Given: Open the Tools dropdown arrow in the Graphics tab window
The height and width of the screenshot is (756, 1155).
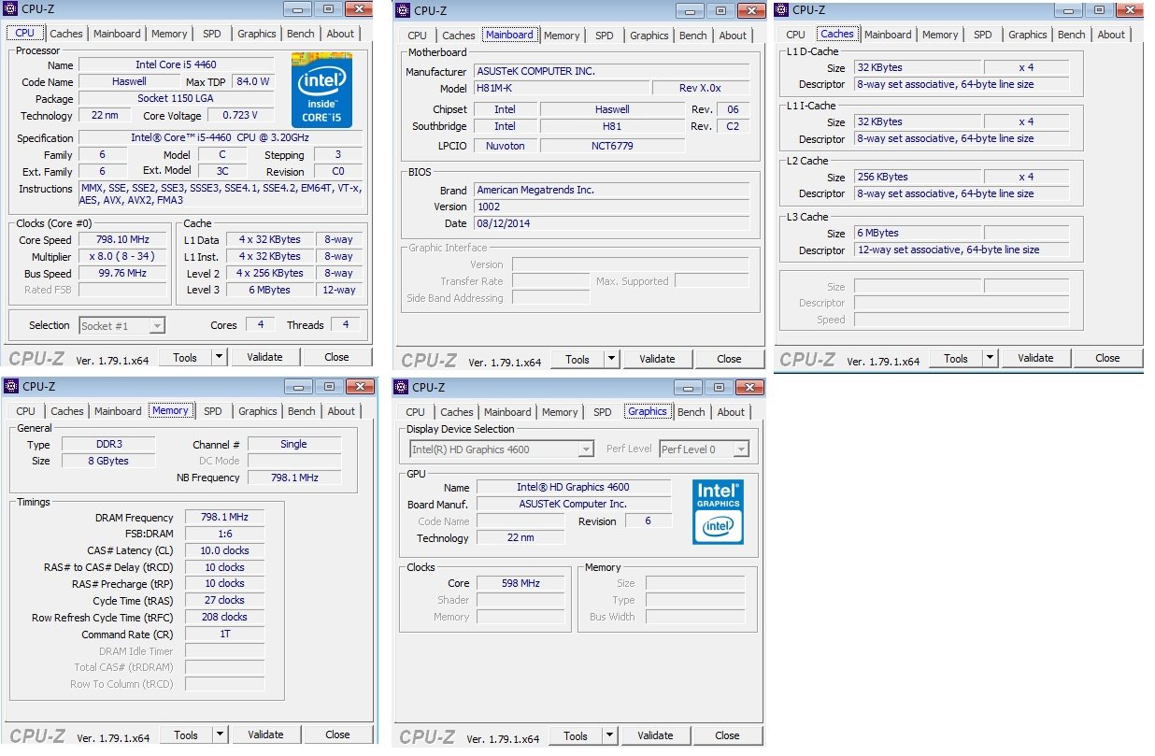Looking at the screenshot, I should click(609, 735).
